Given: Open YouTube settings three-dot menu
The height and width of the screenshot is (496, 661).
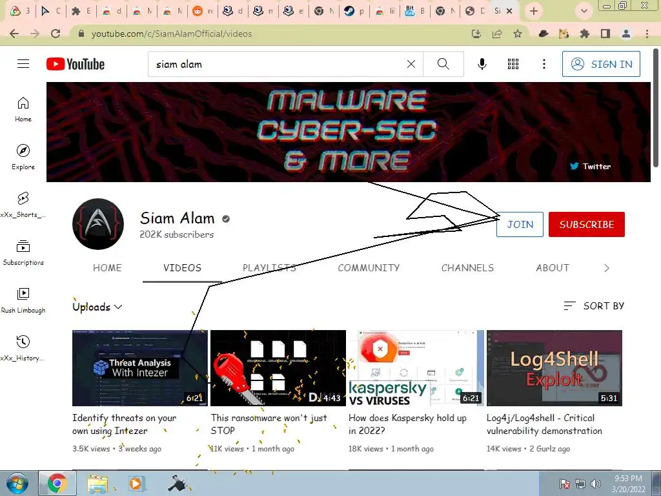Looking at the screenshot, I should pos(544,64).
